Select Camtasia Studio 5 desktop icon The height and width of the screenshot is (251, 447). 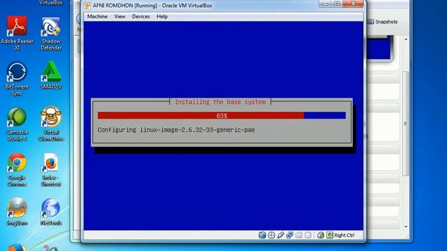pyautogui.click(x=17, y=124)
